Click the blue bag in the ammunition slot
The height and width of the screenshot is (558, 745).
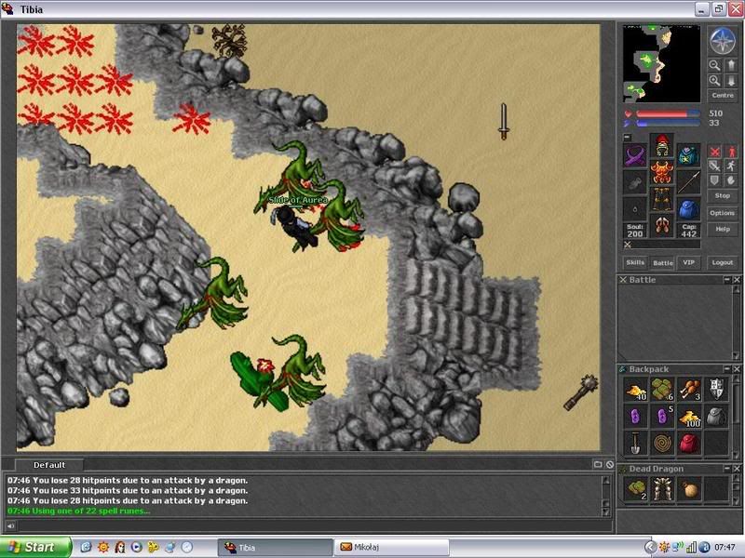[688, 208]
